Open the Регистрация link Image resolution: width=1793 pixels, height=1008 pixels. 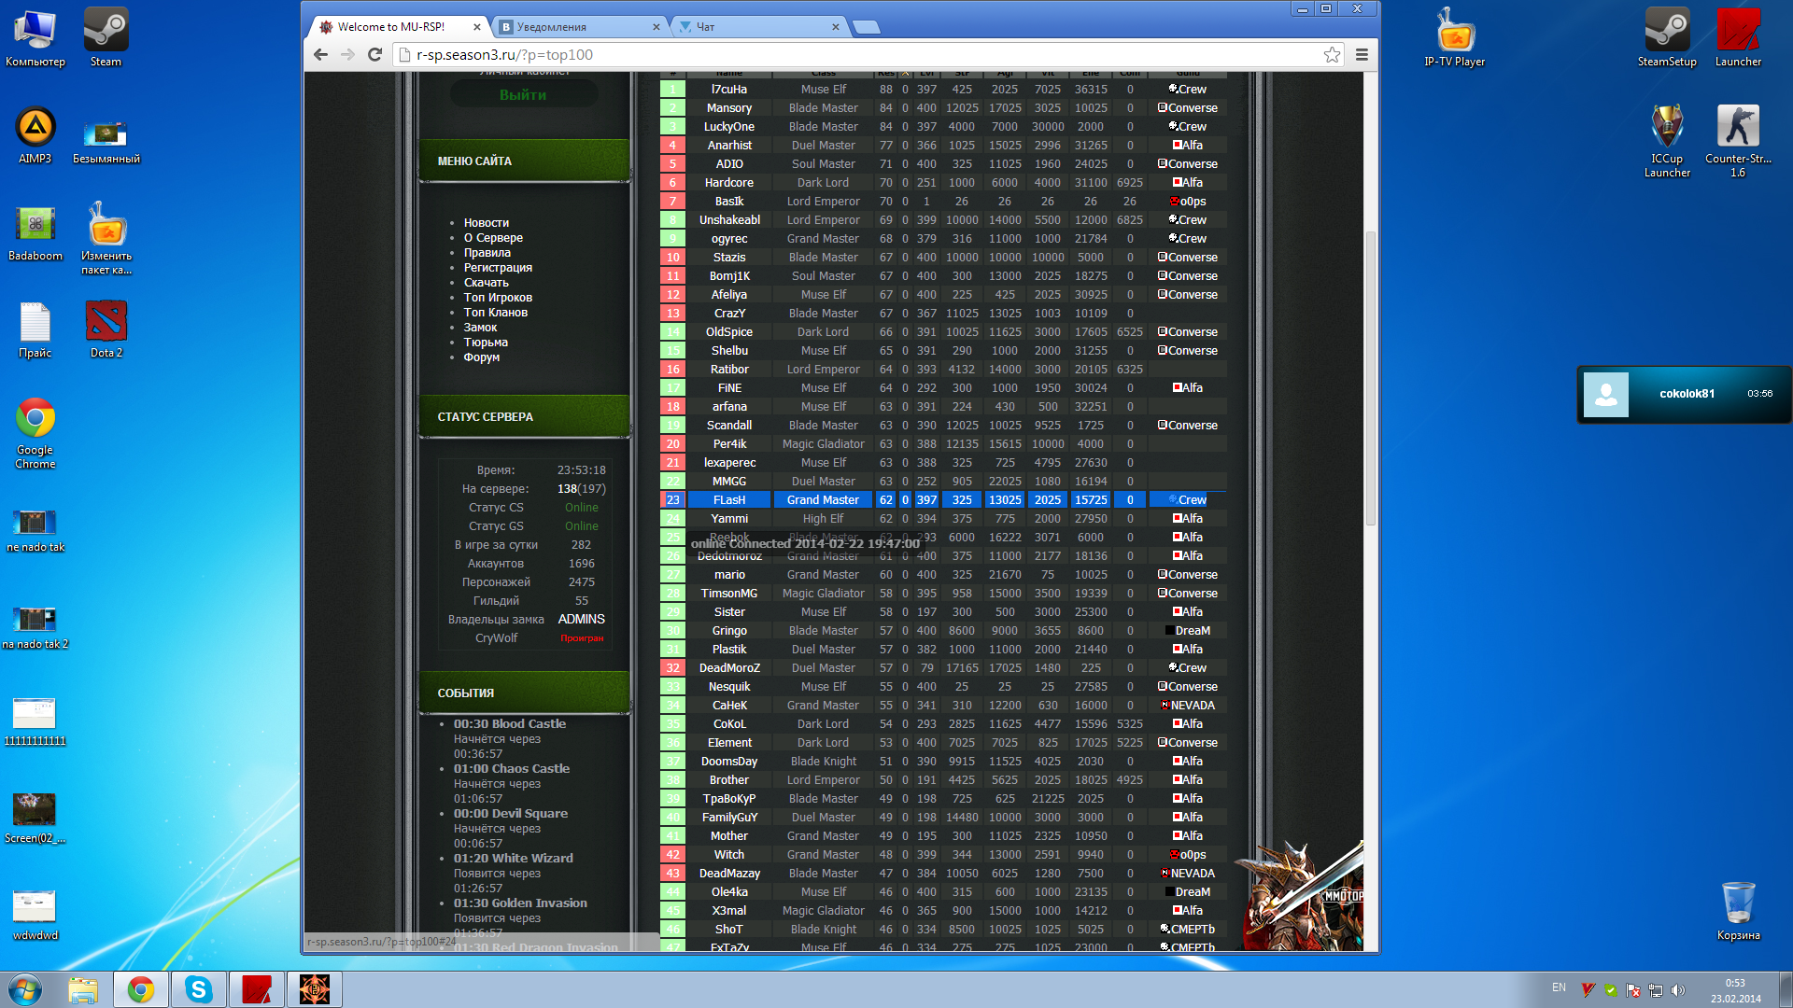pos(498,268)
